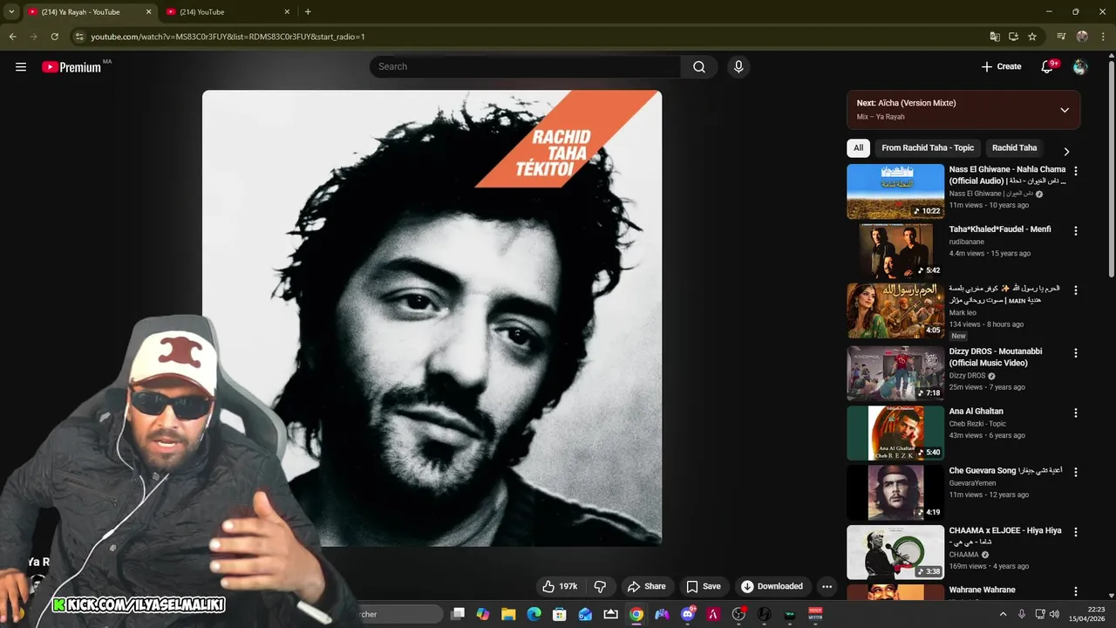Click the Rachid Taha album art player
This screenshot has width=1116, height=628.
[432, 318]
